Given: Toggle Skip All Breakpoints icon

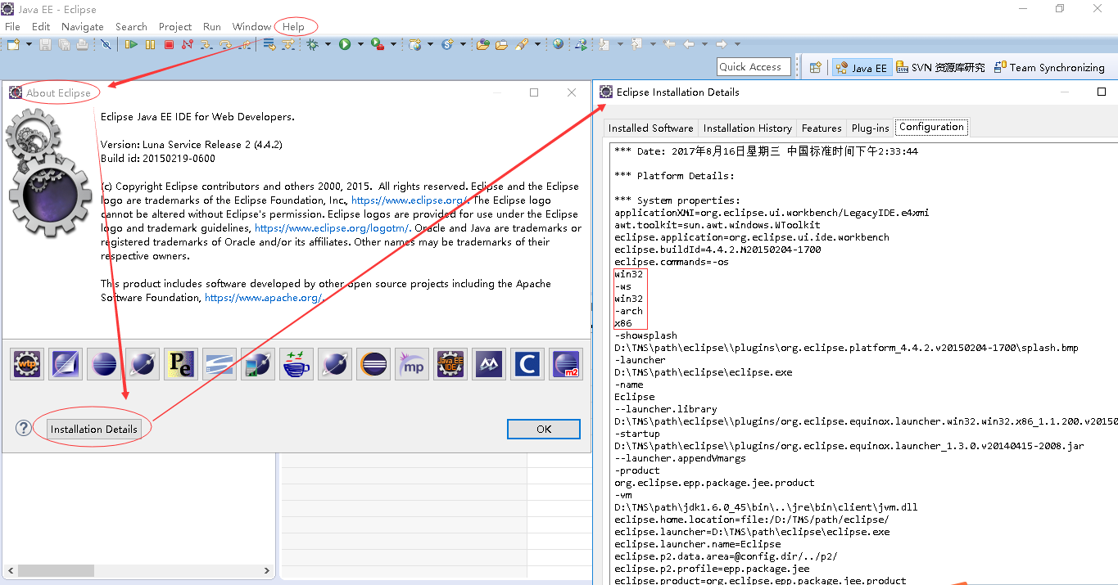Looking at the screenshot, I should (x=106, y=44).
